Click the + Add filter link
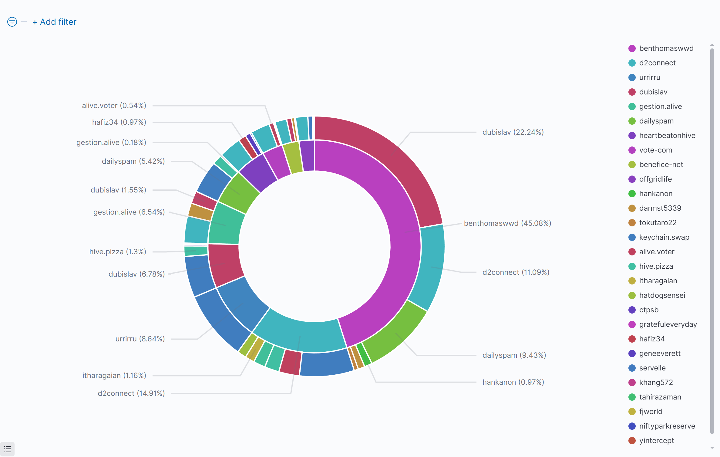 pyautogui.click(x=55, y=22)
